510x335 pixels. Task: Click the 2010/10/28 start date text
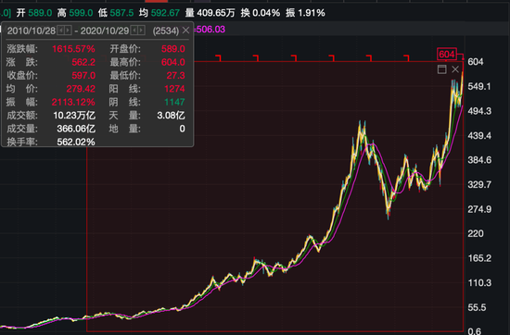pos(32,31)
